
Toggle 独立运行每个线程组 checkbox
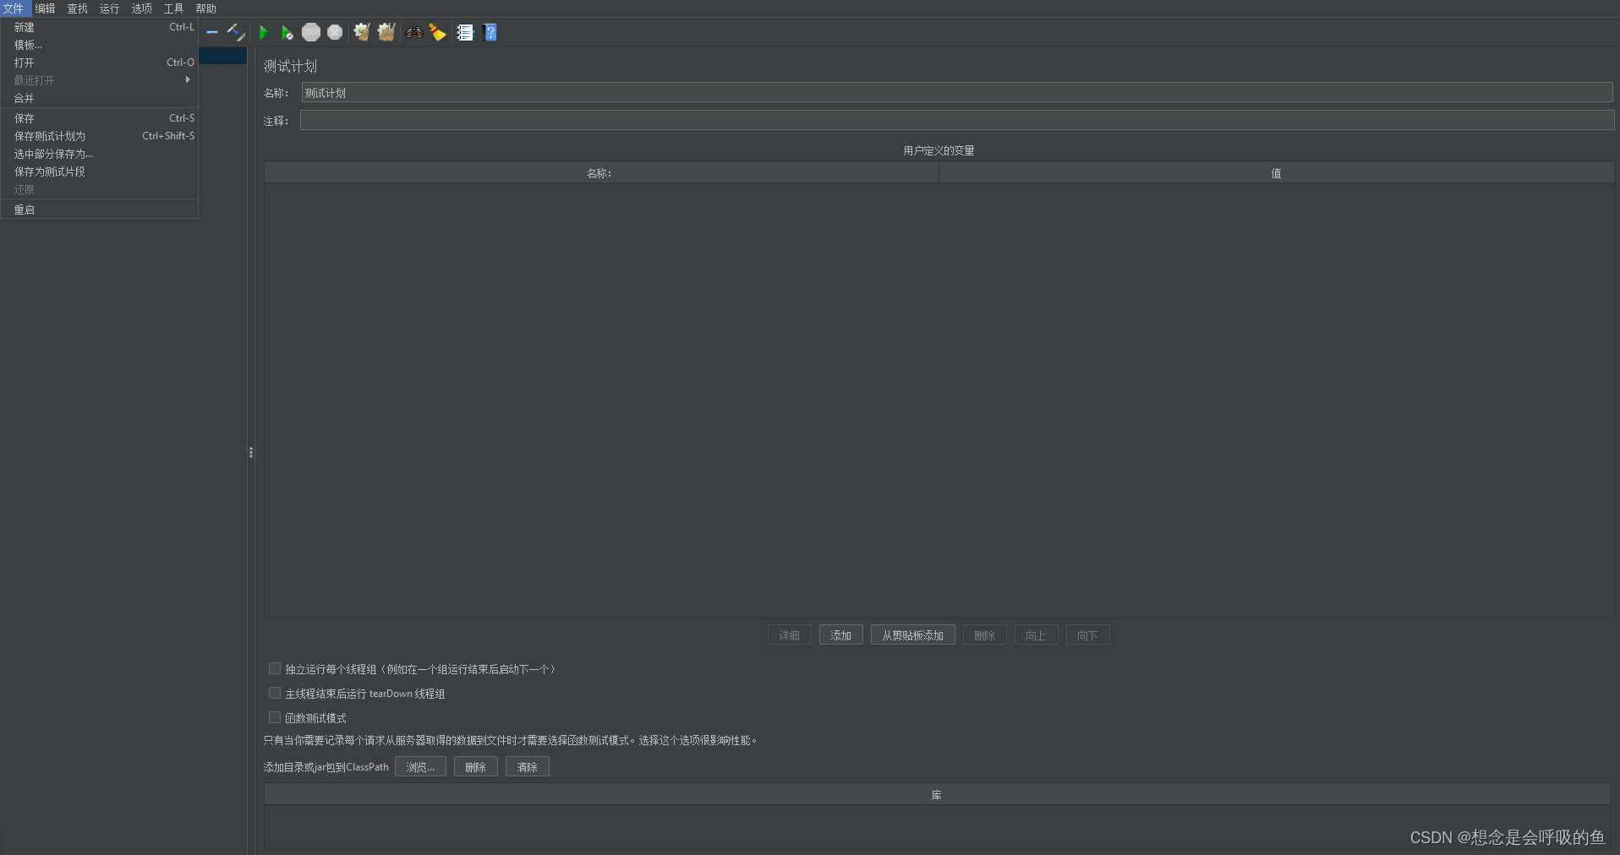pyautogui.click(x=275, y=668)
